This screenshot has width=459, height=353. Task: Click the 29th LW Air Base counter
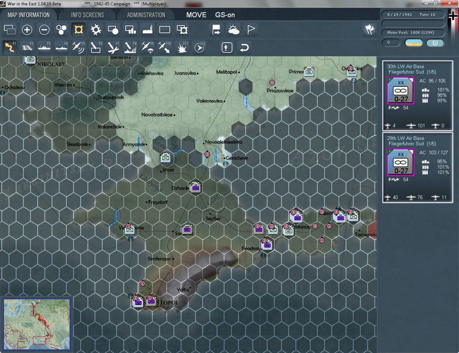(401, 162)
